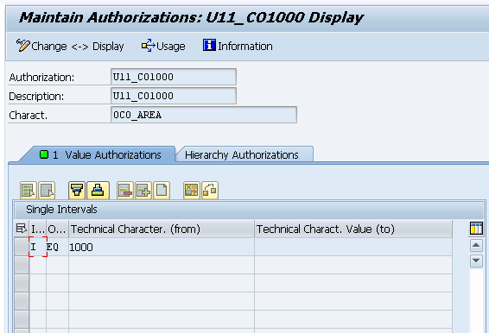Click the 'Charact.' field label

tap(28, 116)
